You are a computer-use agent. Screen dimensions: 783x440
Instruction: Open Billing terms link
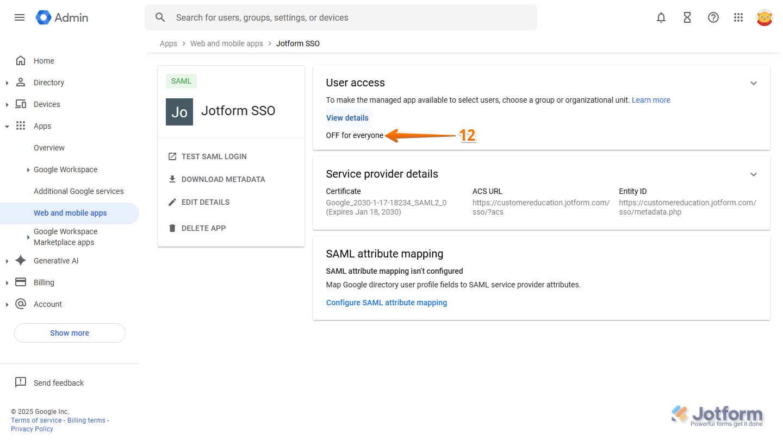coord(86,420)
